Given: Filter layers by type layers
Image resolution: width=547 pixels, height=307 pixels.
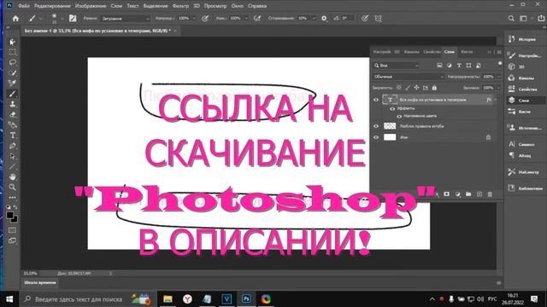Looking at the screenshot, I should (x=459, y=66).
